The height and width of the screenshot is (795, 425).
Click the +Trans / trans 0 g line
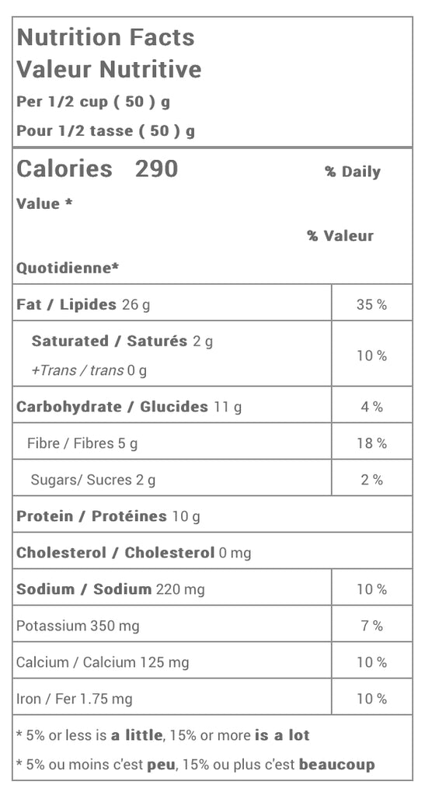coord(89,370)
